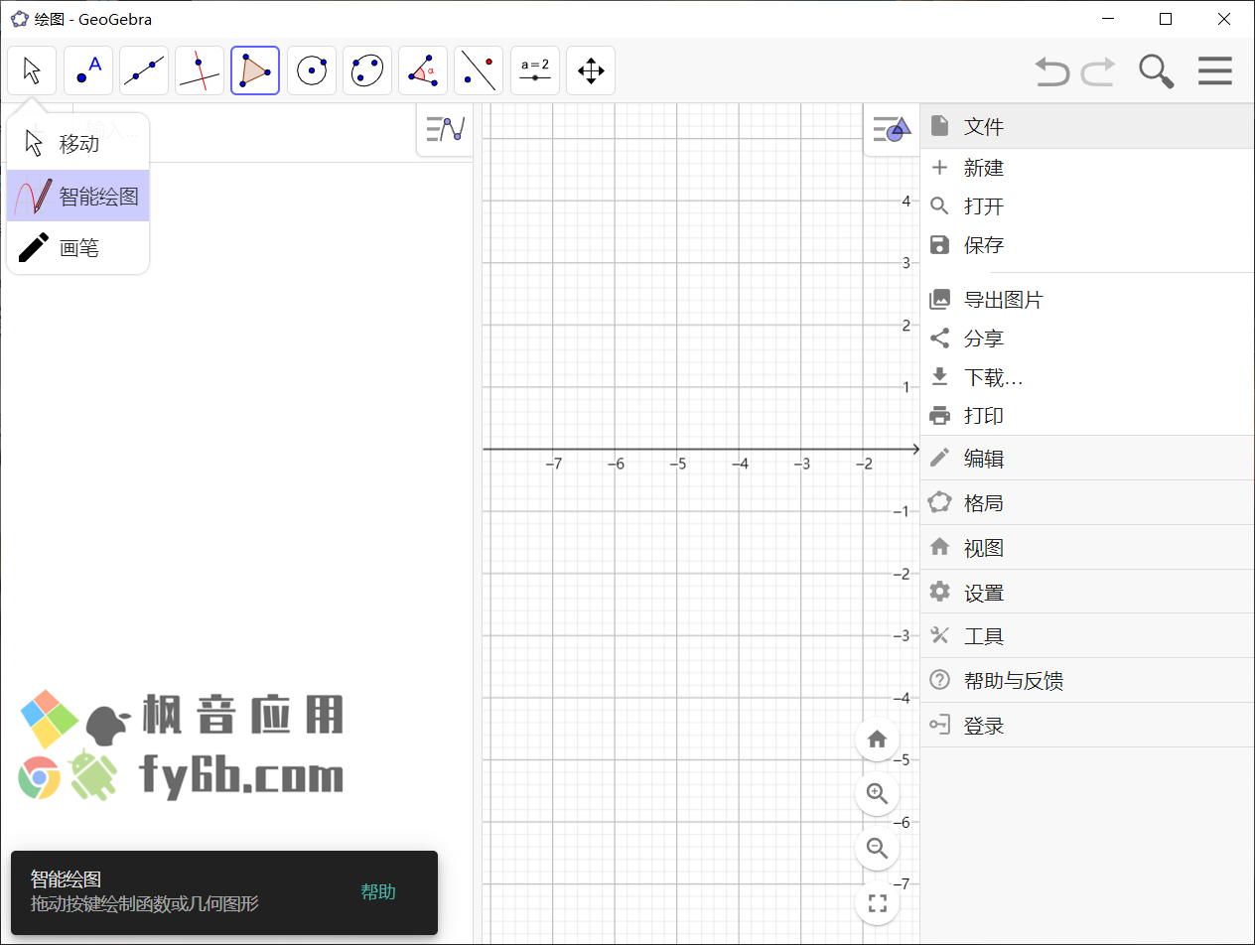The height and width of the screenshot is (945, 1255).
Task: Select the Polygon tool
Action: (x=255, y=70)
